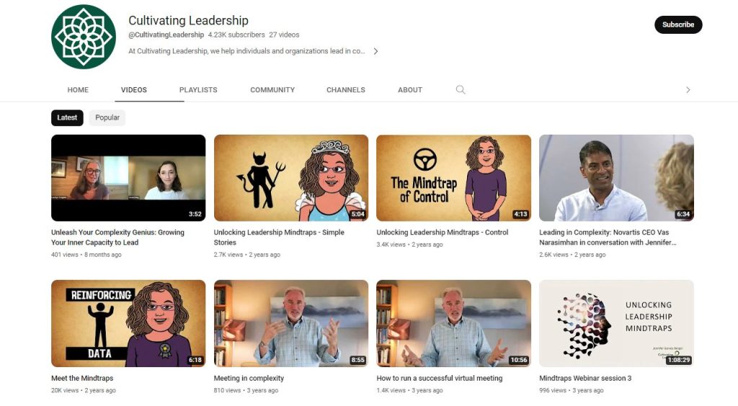
Task: Click the 1:08:29 duration badge
Action: point(679,360)
